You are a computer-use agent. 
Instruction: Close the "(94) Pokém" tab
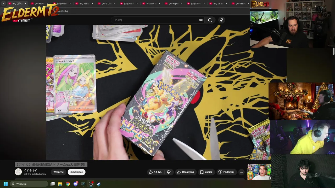pyautogui.click(x=70, y=4)
